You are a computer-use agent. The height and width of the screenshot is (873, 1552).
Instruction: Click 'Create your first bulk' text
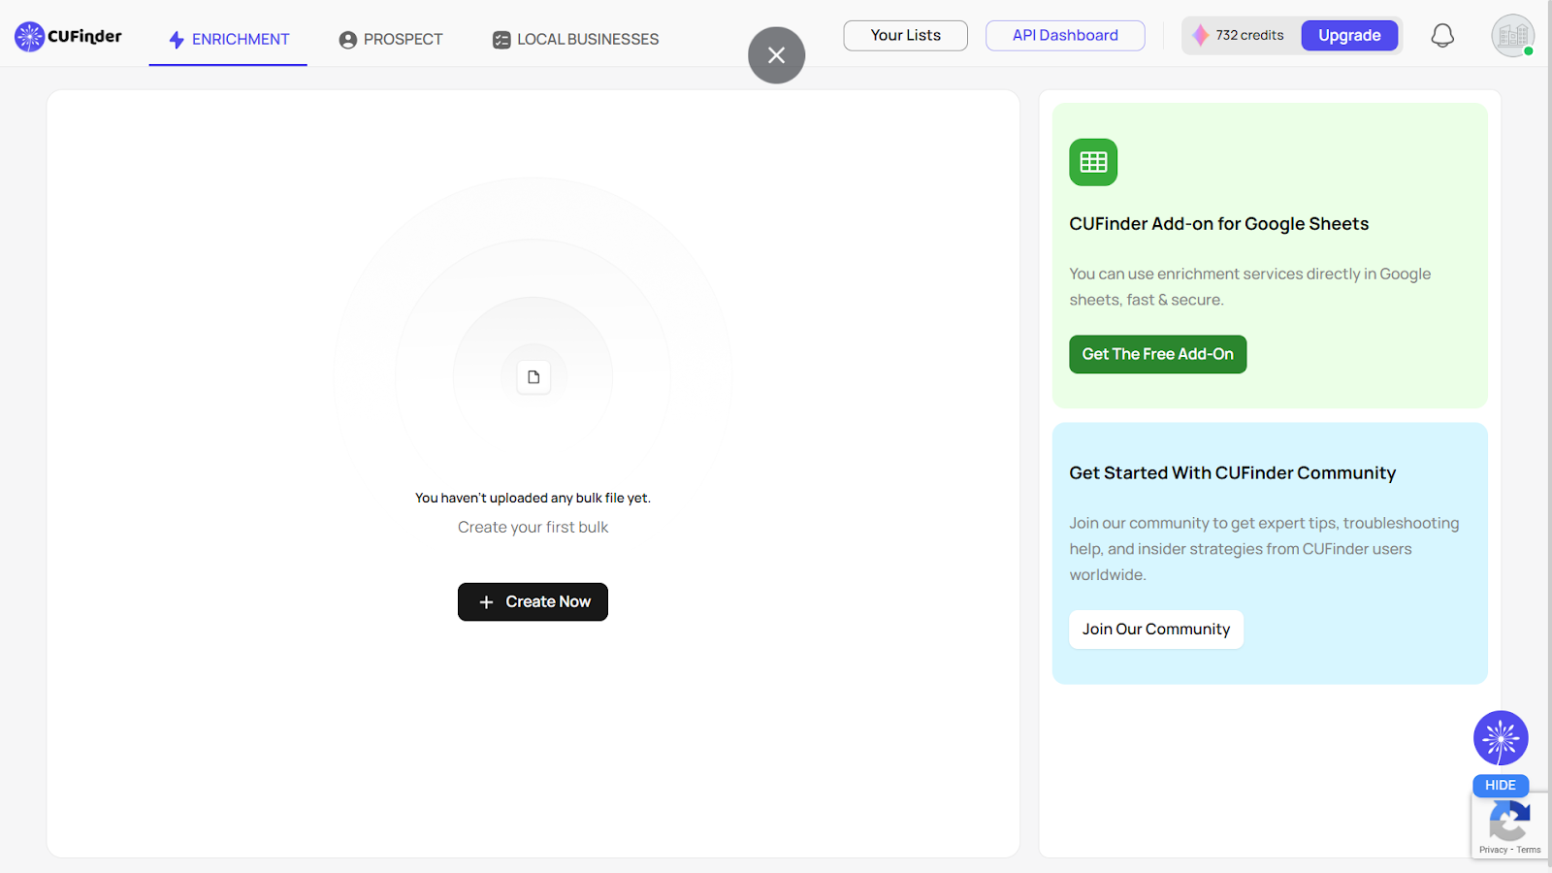533,527
